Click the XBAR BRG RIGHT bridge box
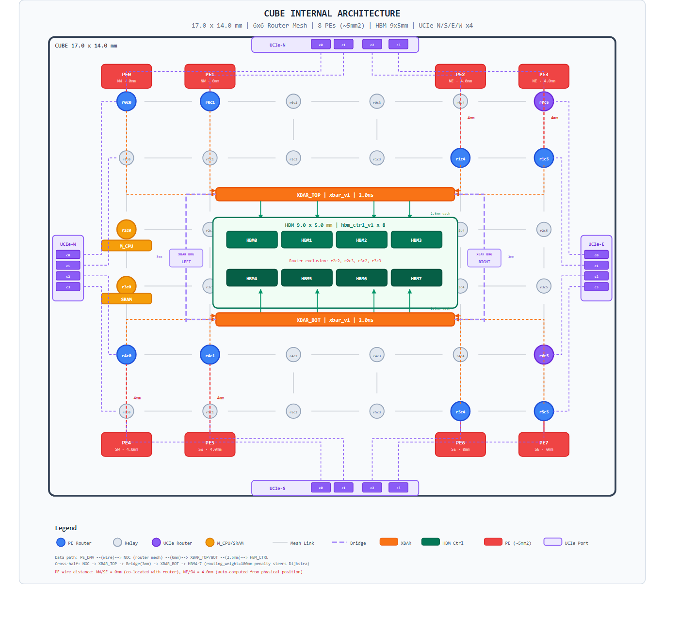 pyautogui.click(x=484, y=258)
